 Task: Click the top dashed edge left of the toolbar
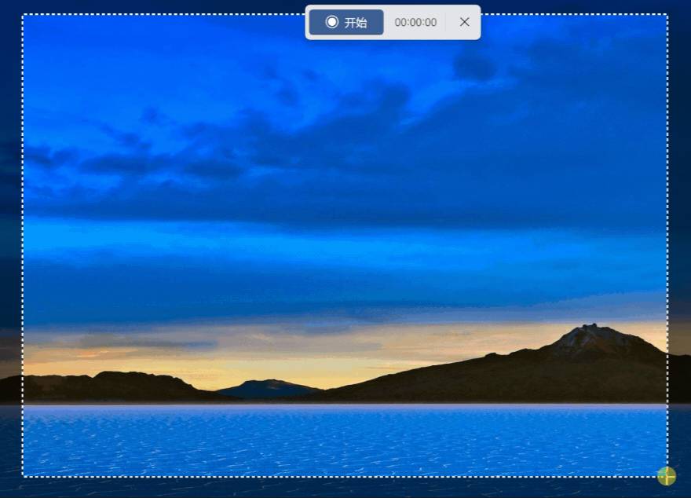click(x=164, y=15)
